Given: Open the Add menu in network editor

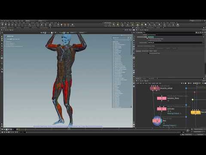Looking at the screenshot, I should click(x=138, y=84).
